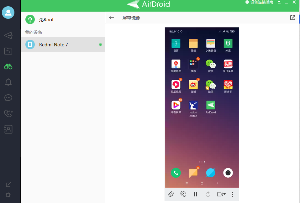This screenshot has width=300, height=203.
Task: Open the settings gear in sidebar
Action: (8, 195)
